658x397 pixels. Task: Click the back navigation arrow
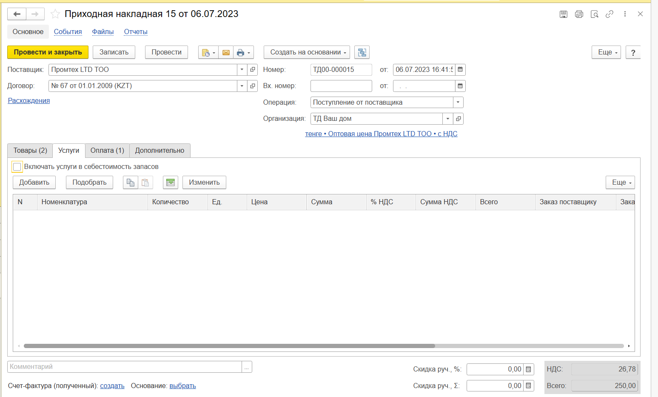tap(17, 14)
